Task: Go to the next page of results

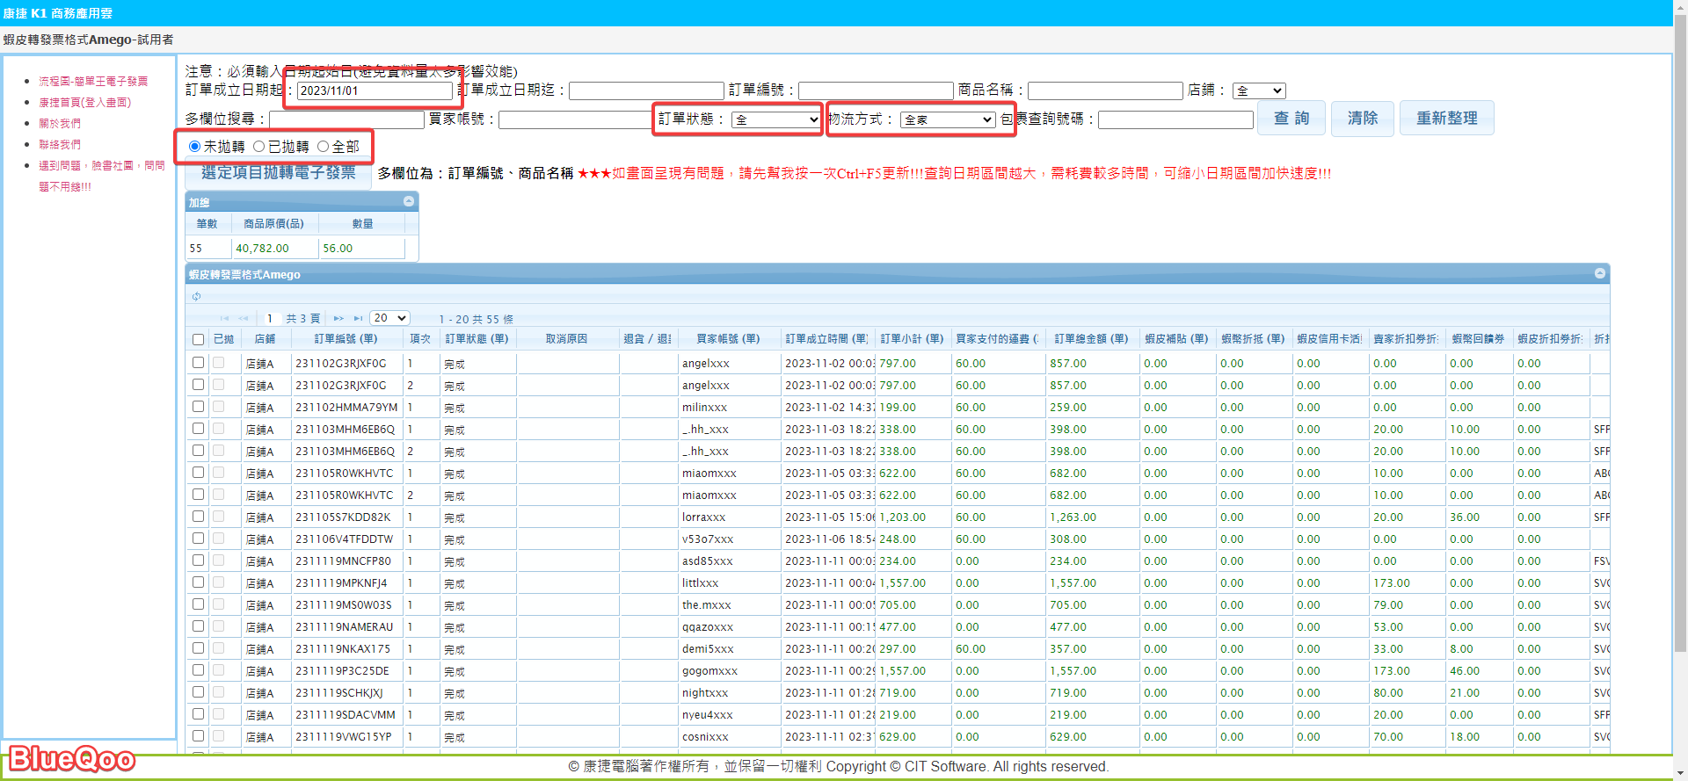Action: click(340, 319)
